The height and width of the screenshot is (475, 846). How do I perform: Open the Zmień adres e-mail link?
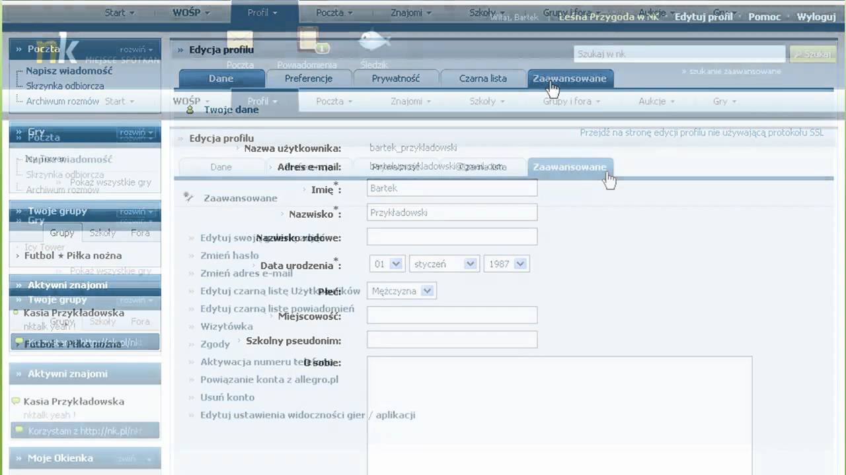(246, 273)
